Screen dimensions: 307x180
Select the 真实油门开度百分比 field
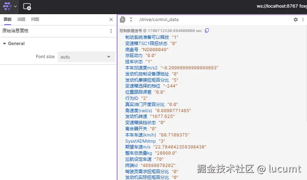[x=145, y=105]
